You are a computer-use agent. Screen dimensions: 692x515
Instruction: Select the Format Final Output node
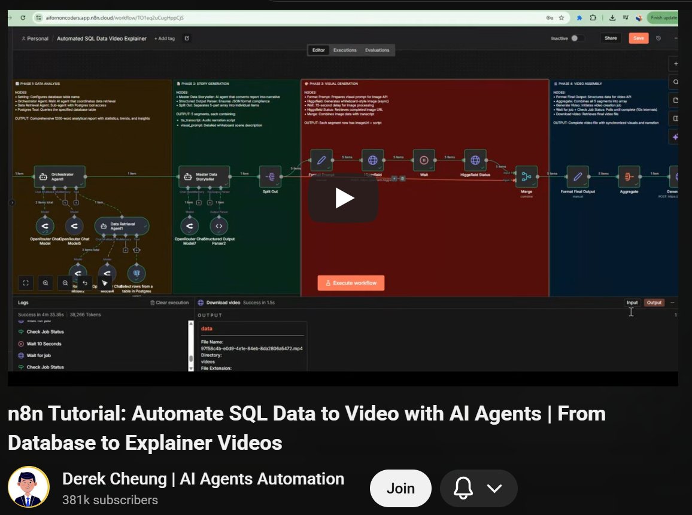578,177
